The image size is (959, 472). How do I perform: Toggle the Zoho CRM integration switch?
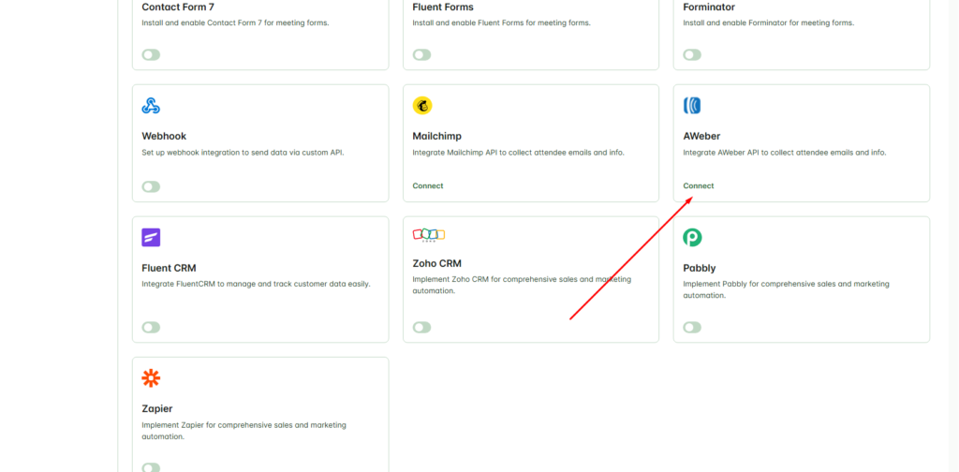422,327
